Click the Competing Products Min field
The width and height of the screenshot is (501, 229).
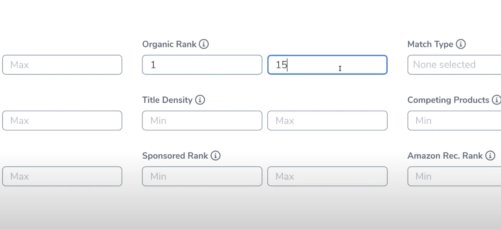pyautogui.click(x=454, y=120)
